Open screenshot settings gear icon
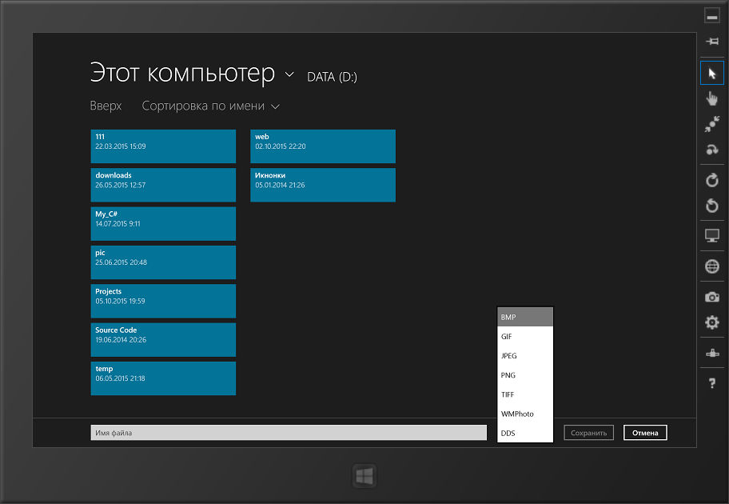 711,322
